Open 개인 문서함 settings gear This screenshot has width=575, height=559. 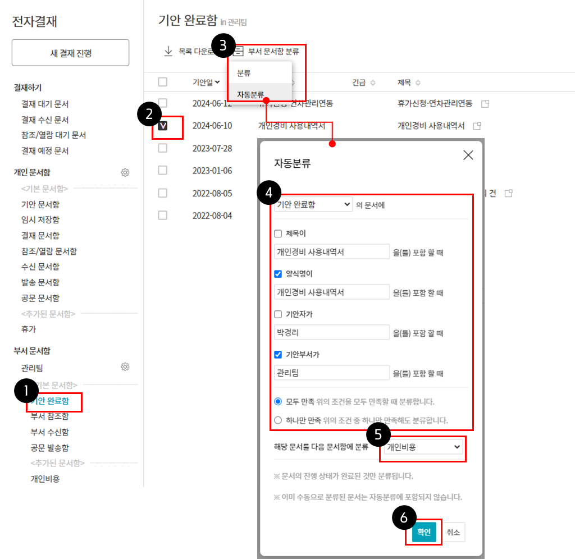125,172
